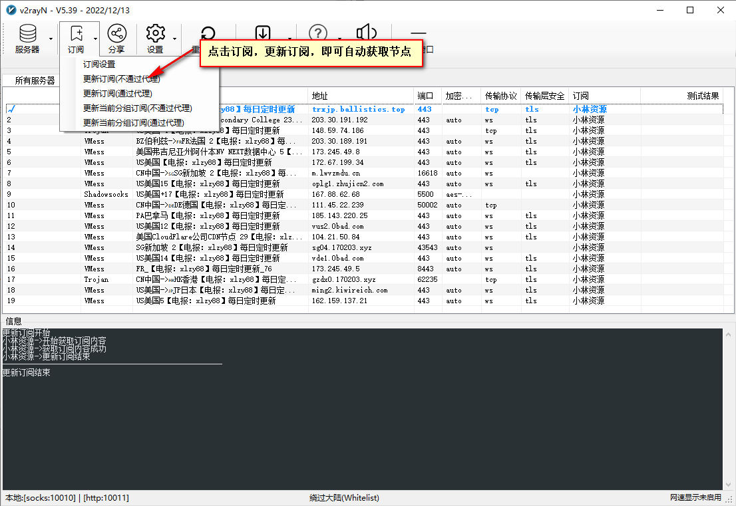Choose 更新订阅(通过代理) menu entry
This screenshot has width=736, height=506.
[118, 94]
